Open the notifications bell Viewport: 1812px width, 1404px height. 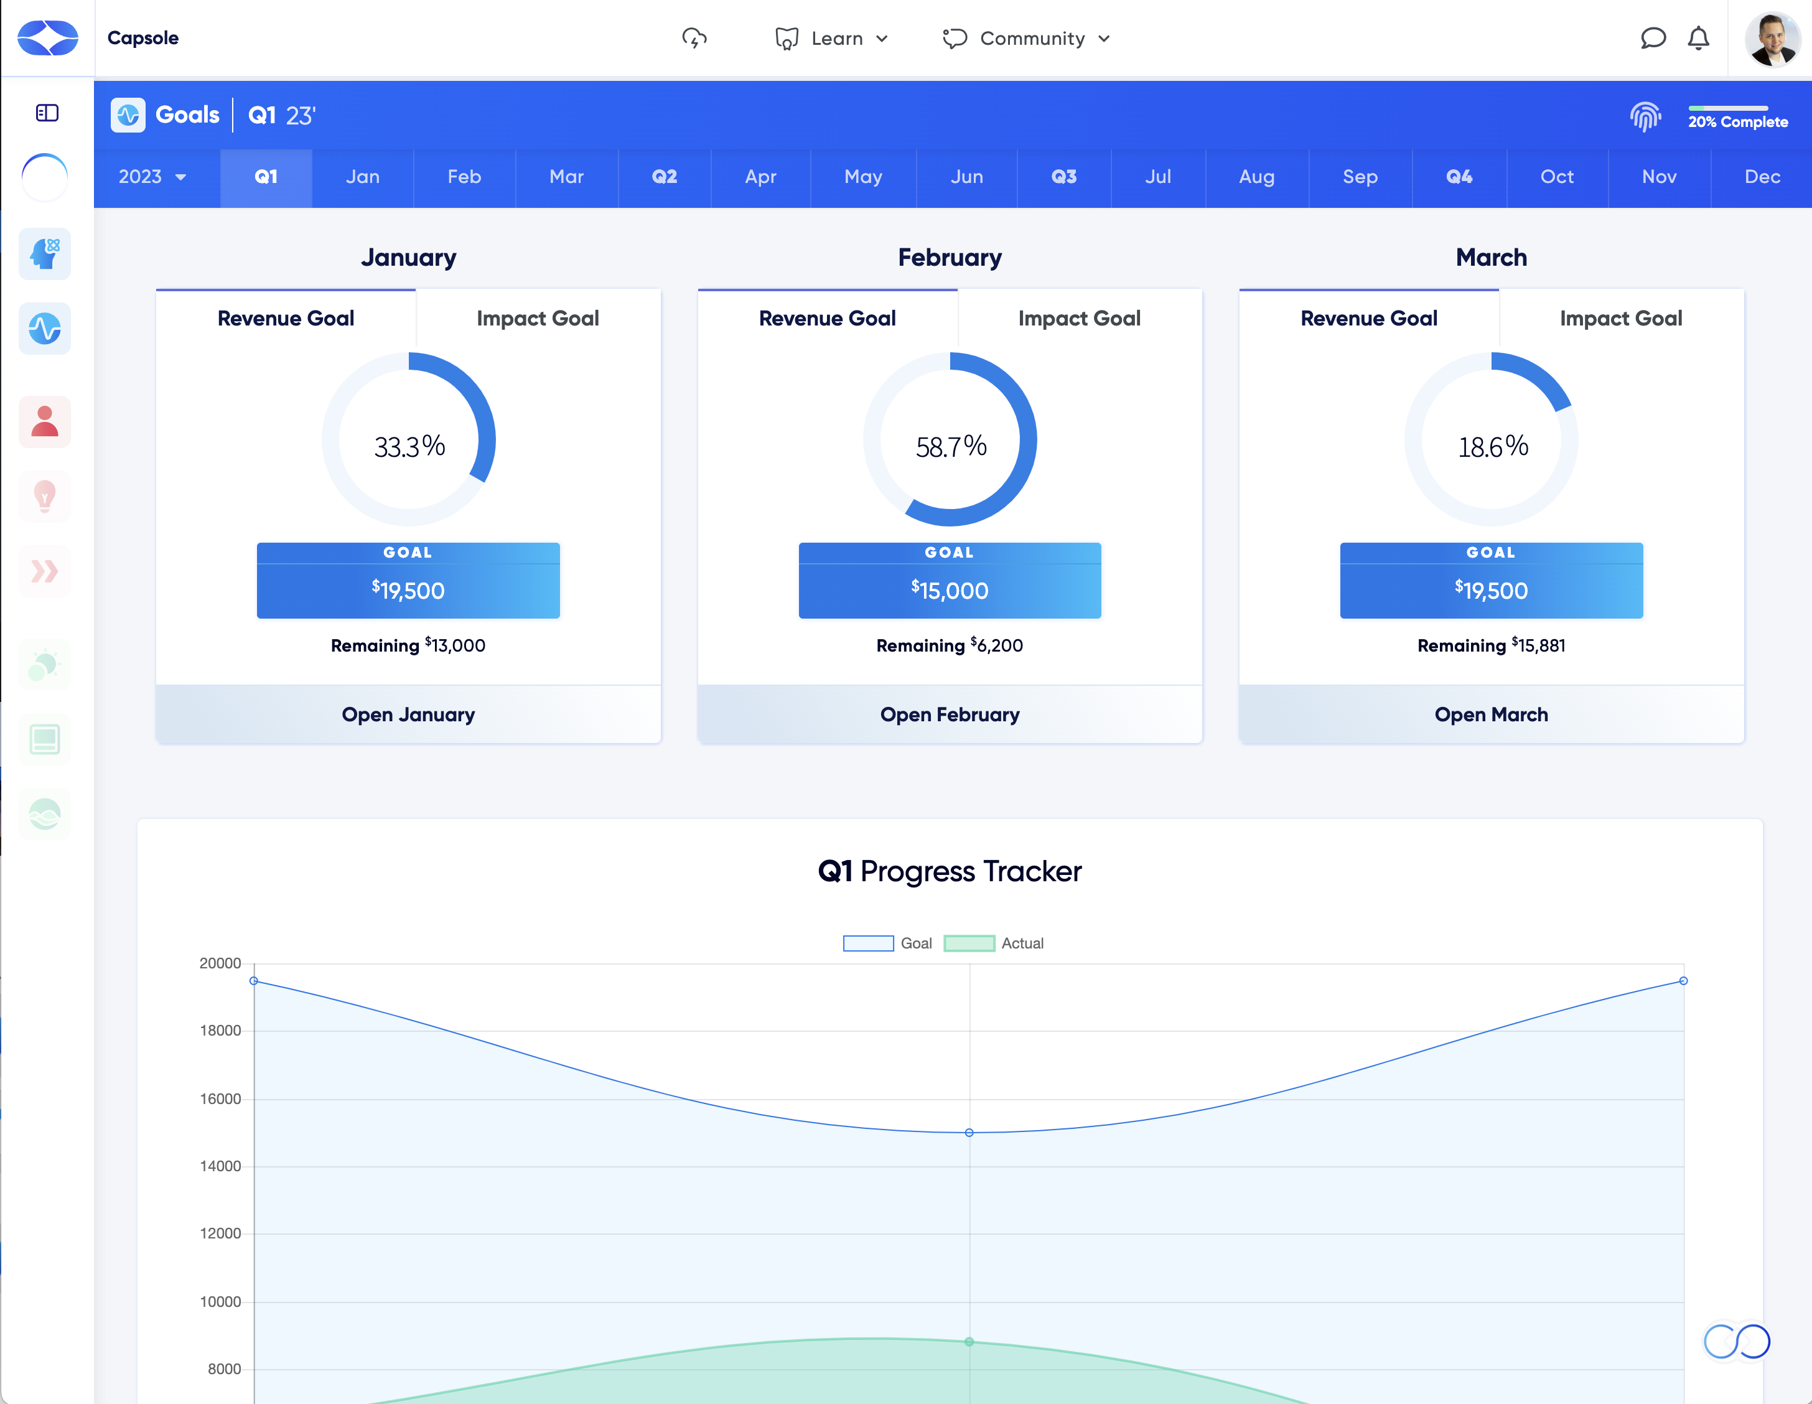[1698, 38]
